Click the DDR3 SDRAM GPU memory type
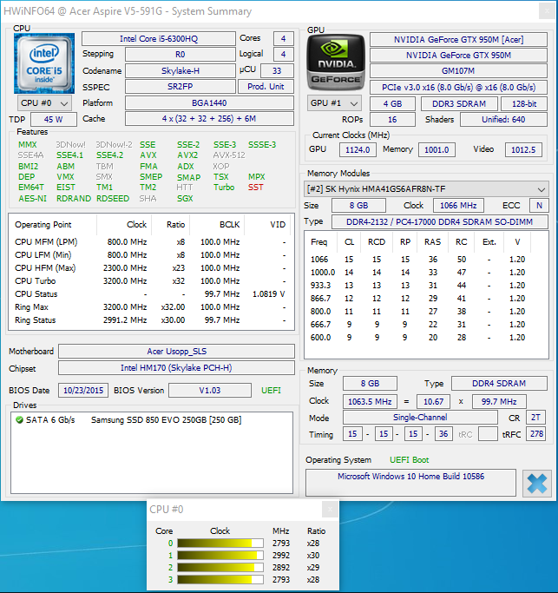 pyautogui.click(x=459, y=103)
